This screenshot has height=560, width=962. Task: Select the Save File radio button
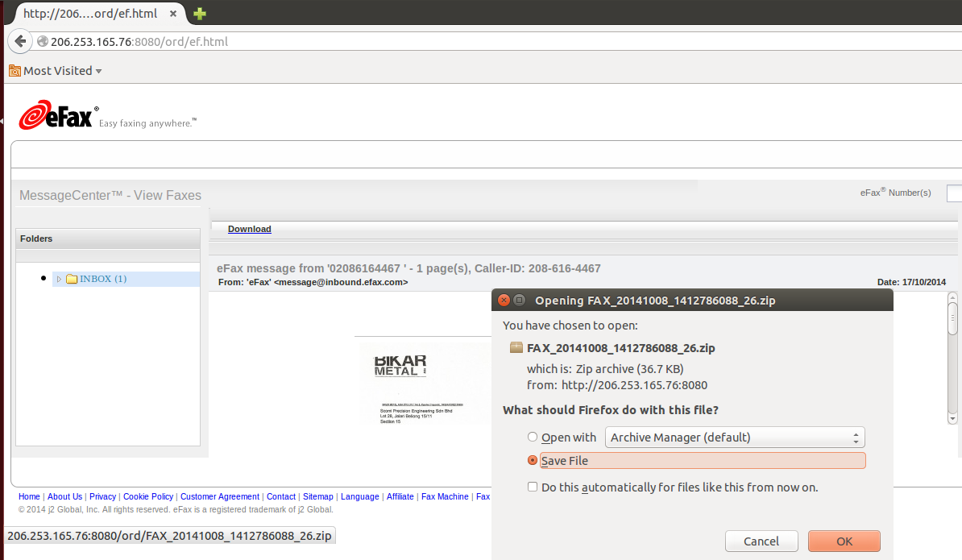[532, 461]
